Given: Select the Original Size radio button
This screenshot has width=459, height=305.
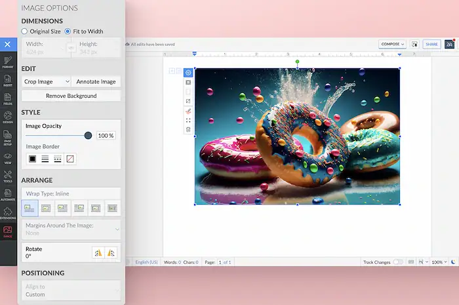Looking at the screenshot, I should 25,31.
